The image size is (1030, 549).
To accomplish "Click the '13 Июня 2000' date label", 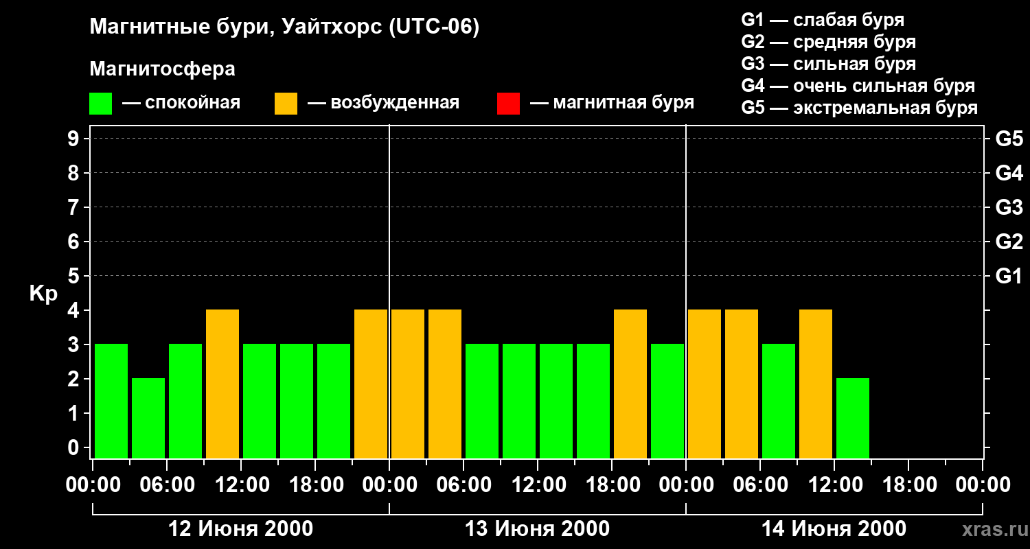I will pos(538,529).
